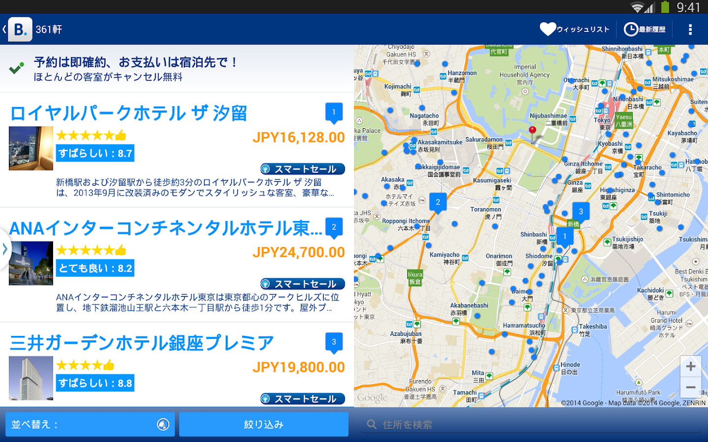The width and height of the screenshot is (708, 442).
Task: Tap スマートセール badge for ANA InterContinental
Action: [303, 284]
